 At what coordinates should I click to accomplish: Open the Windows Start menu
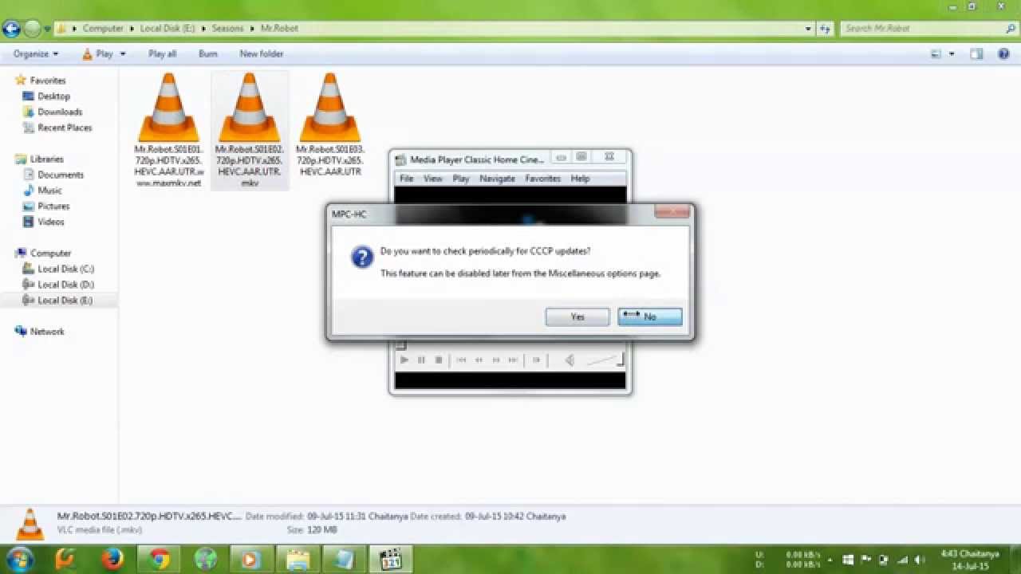(x=19, y=560)
